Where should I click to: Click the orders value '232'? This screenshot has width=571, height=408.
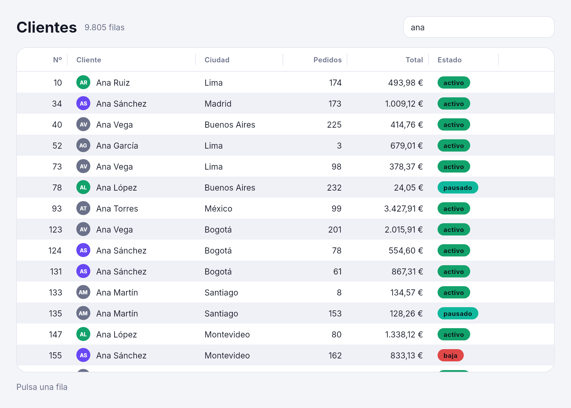pos(334,188)
